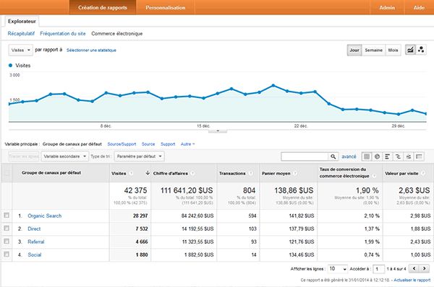This screenshot has width=434, height=287.
Task: Click total visits value 42 375
Action: 135,190
